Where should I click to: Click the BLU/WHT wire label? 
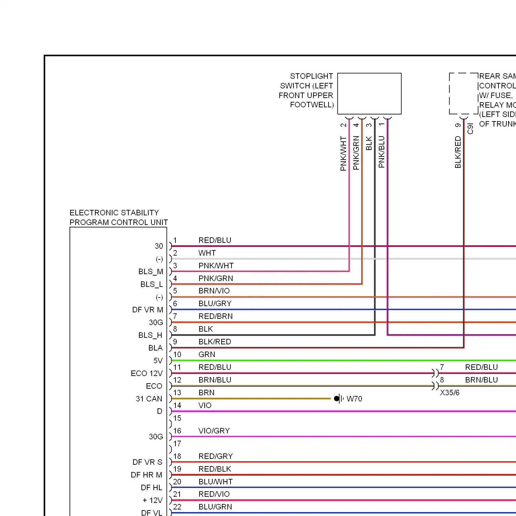click(x=216, y=482)
